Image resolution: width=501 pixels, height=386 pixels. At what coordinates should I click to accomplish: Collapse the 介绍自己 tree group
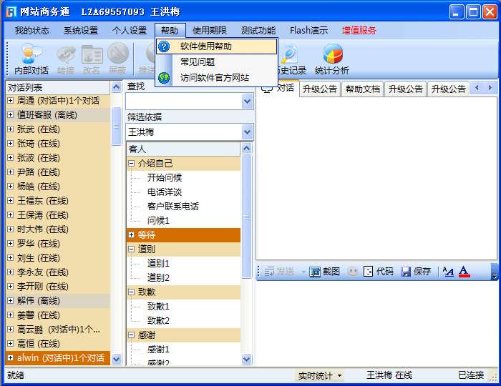click(132, 164)
